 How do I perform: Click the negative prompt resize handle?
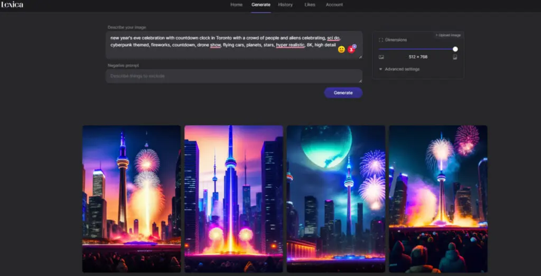(360, 81)
